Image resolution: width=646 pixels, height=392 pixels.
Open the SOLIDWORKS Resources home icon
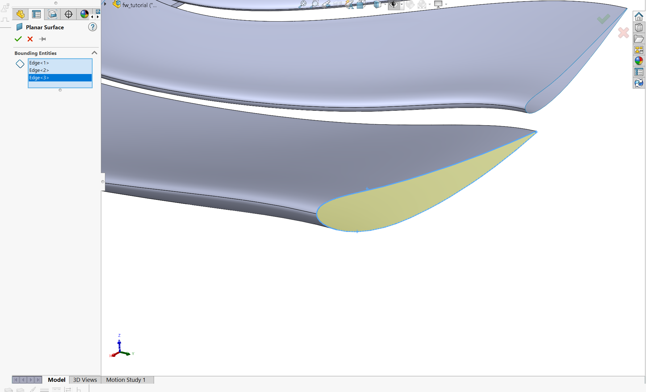tap(639, 16)
